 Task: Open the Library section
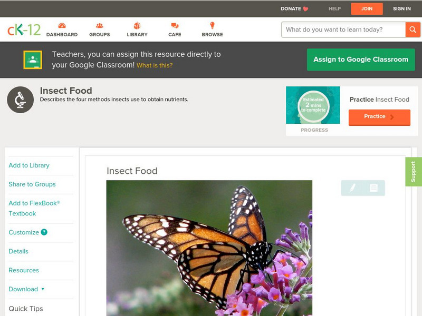point(137,25)
